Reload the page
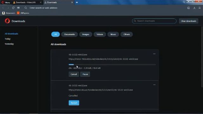 click(x=13, y=8)
